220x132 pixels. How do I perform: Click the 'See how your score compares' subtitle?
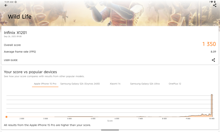pyautogui.click(x=44, y=76)
